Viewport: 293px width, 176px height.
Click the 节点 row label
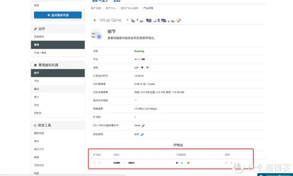click(96, 59)
